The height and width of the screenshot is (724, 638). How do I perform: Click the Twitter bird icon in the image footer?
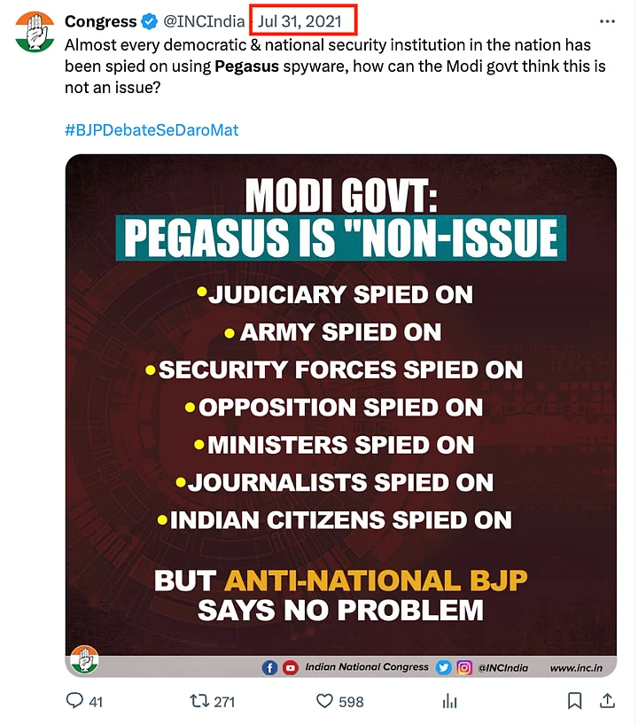[444, 667]
